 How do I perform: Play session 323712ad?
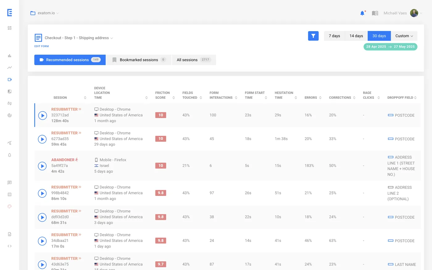click(42, 115)
